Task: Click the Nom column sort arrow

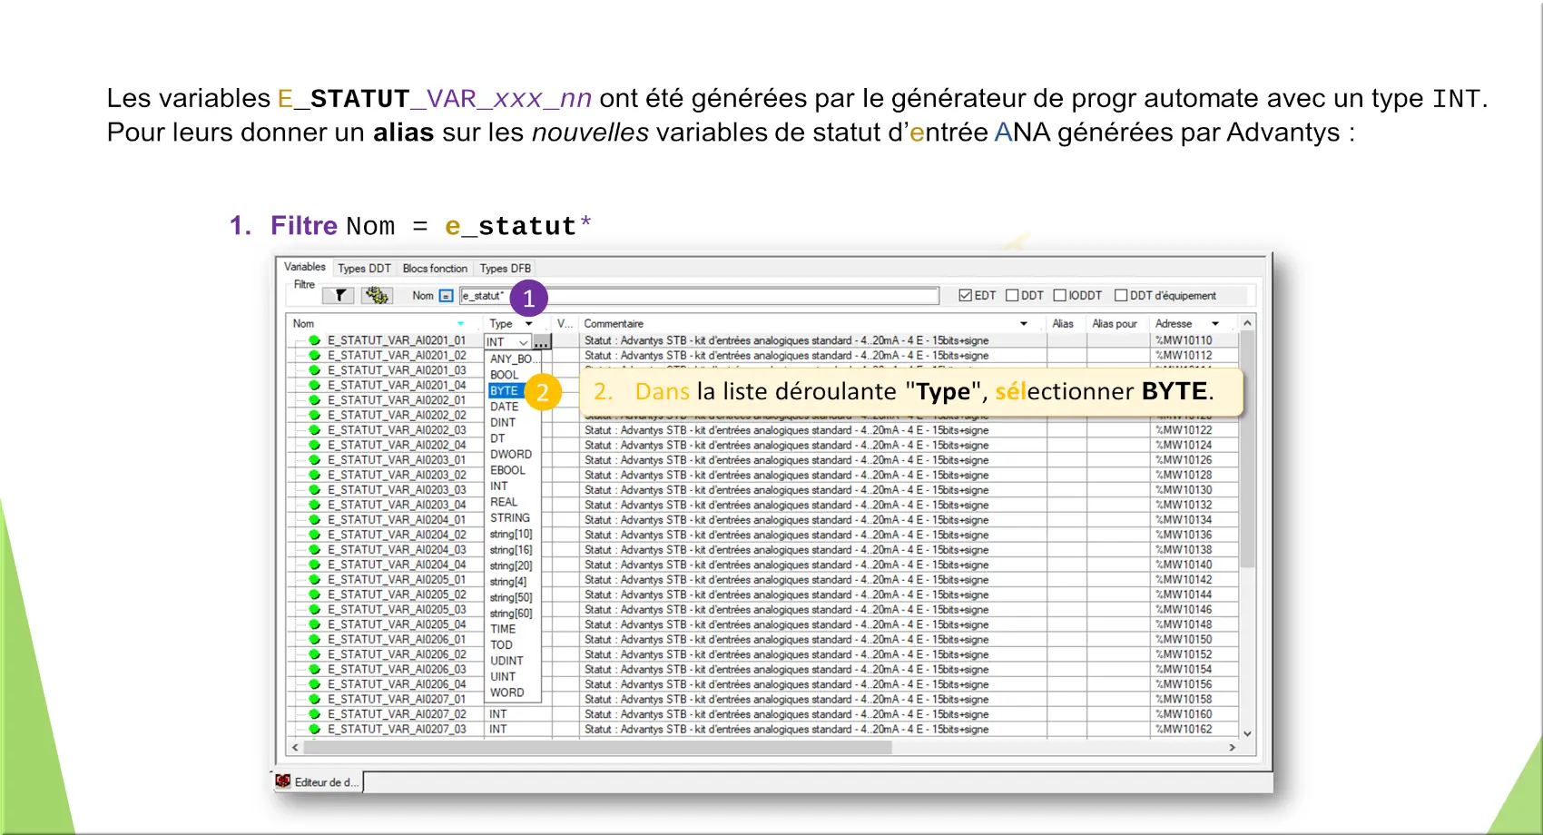Action: [x=460, y=324]
